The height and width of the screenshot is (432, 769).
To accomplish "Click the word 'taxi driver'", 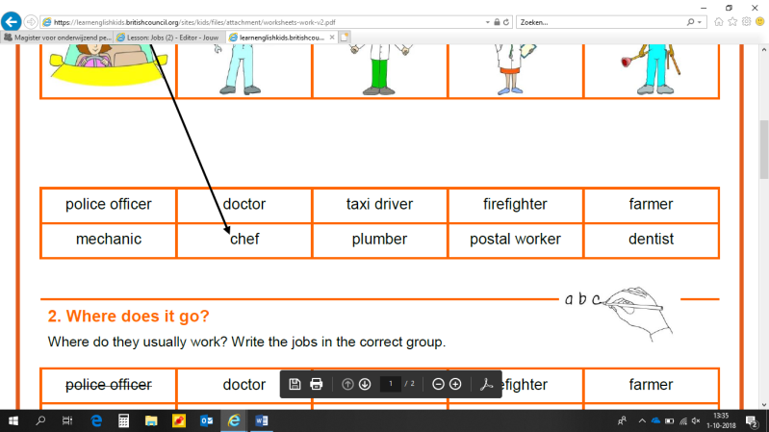I will tap(379, 204).
